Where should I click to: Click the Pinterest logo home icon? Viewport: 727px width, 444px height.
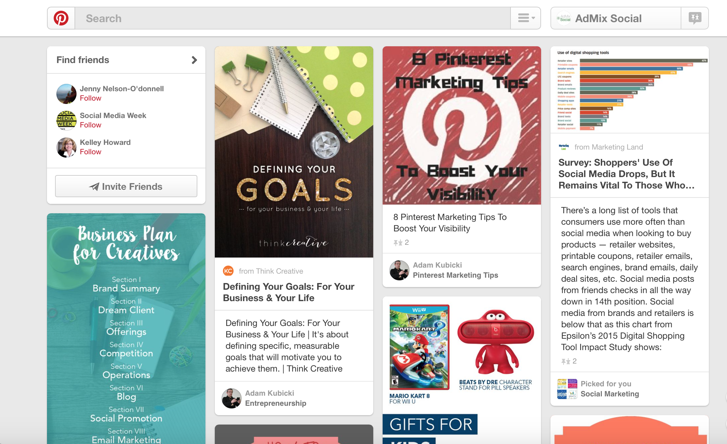(x=61, y=18)
